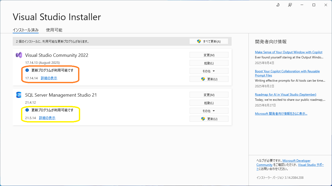332x186 pixels.
Task: Open 詳細の表示 link for version 21.5.14
Action: click(x=47, y=118)
